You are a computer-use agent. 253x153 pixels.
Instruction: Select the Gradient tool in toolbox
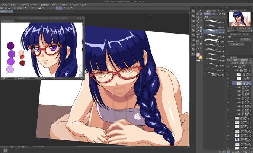(198, 41)
